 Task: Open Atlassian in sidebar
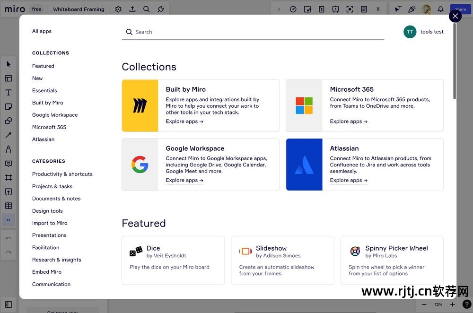click(x=44, y=139)
